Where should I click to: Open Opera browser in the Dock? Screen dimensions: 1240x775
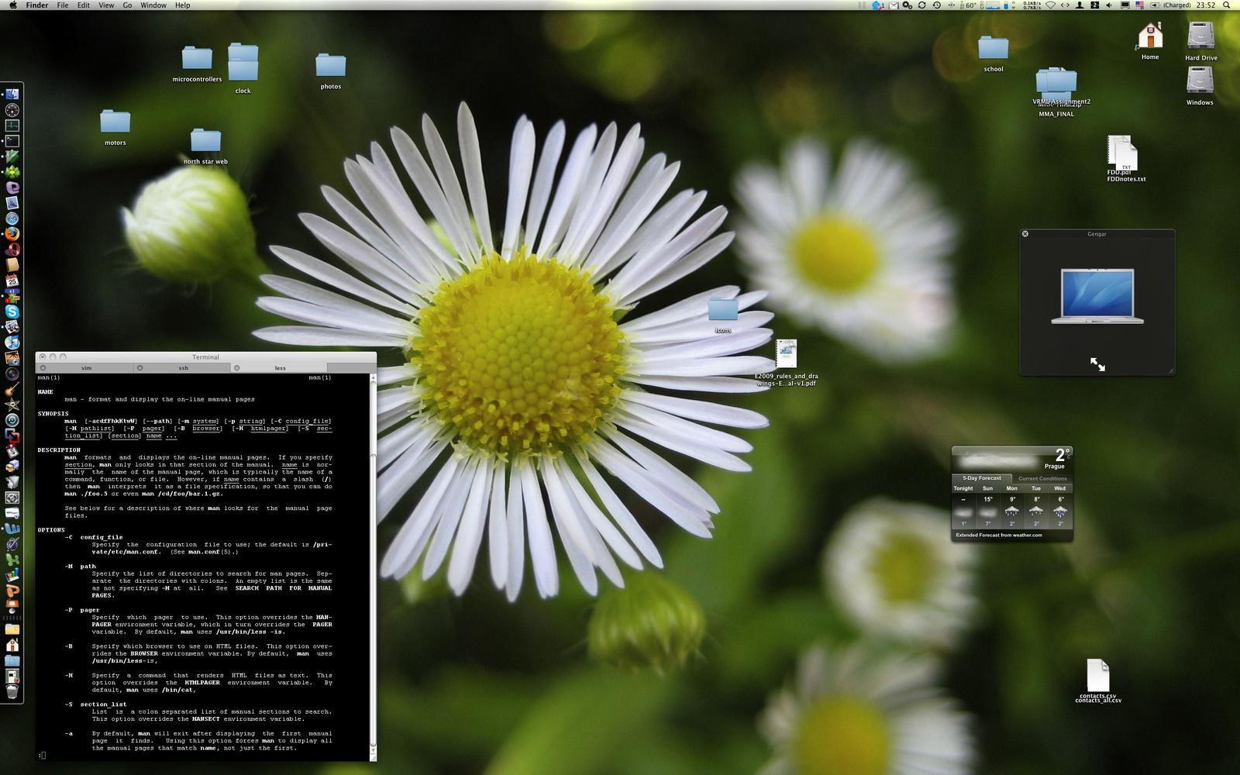tap(12, 250)
